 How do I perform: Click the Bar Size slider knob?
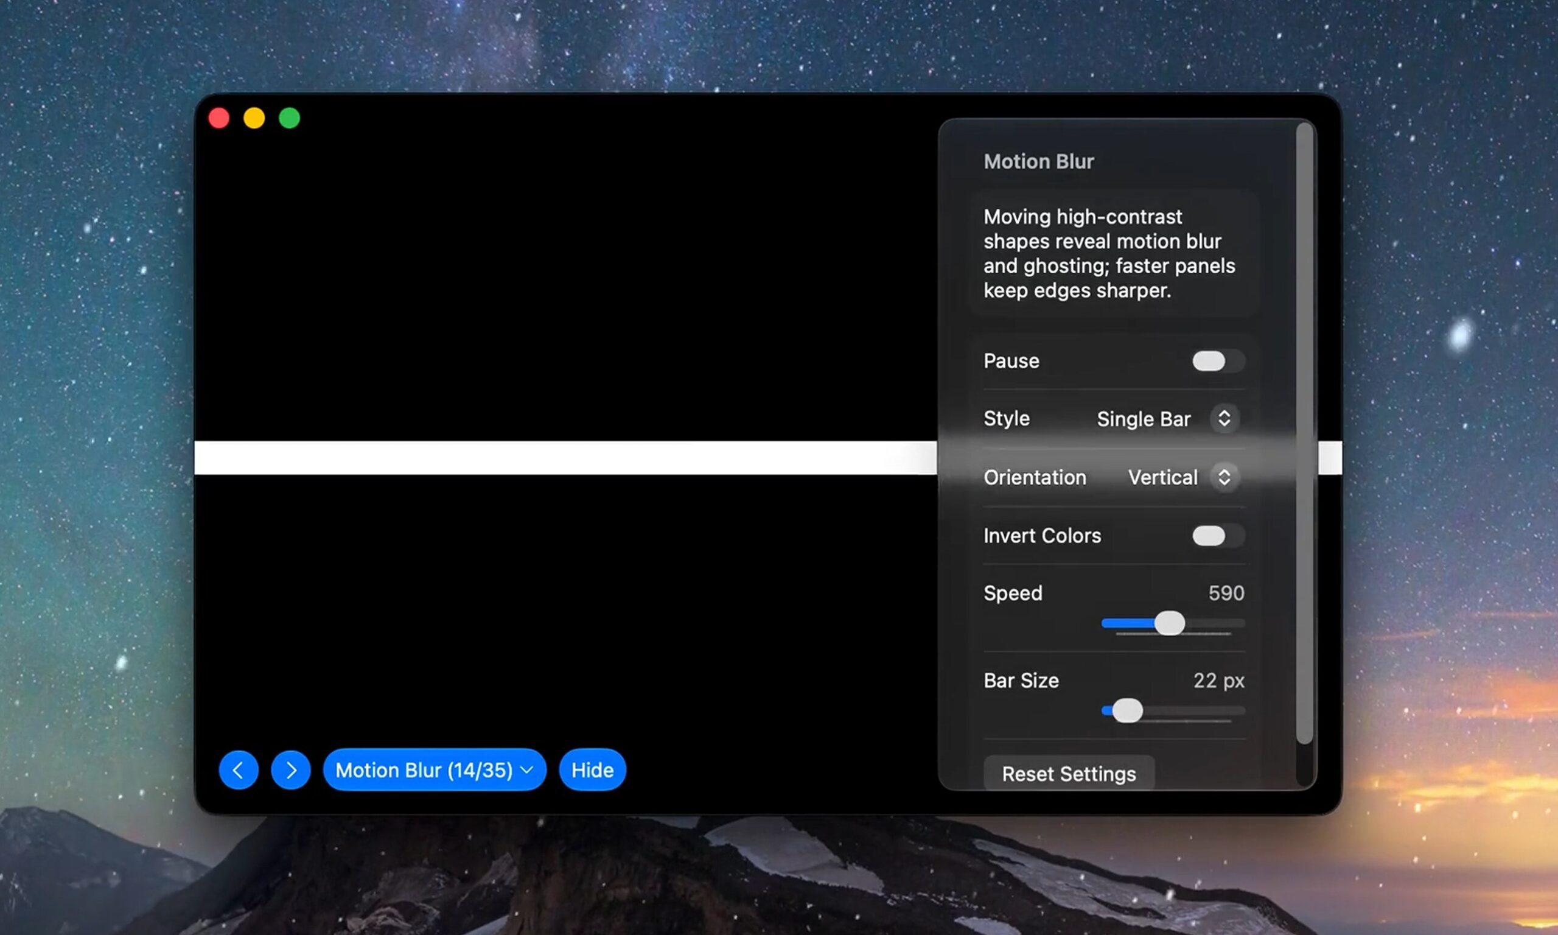pyautogui.click(x=1127, y=711)
